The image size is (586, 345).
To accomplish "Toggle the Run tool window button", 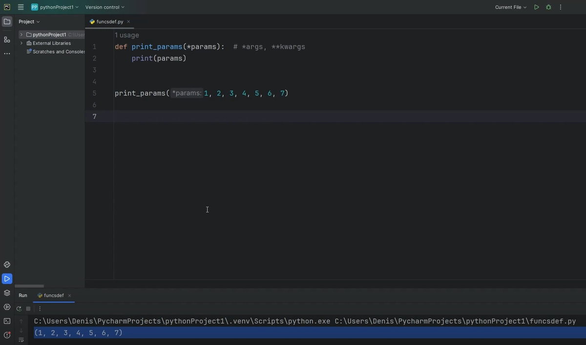I will click(7, 279).
